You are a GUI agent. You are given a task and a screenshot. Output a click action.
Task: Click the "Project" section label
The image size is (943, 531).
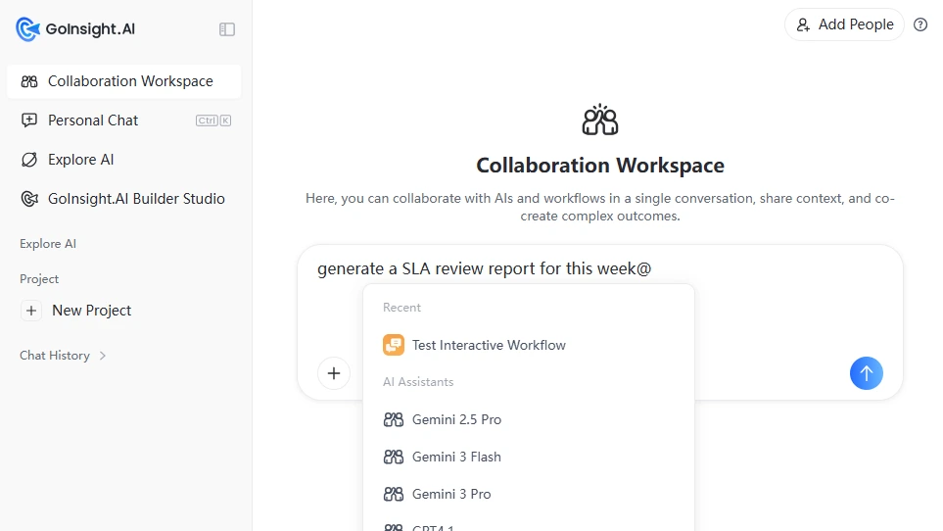click(39, 279)
